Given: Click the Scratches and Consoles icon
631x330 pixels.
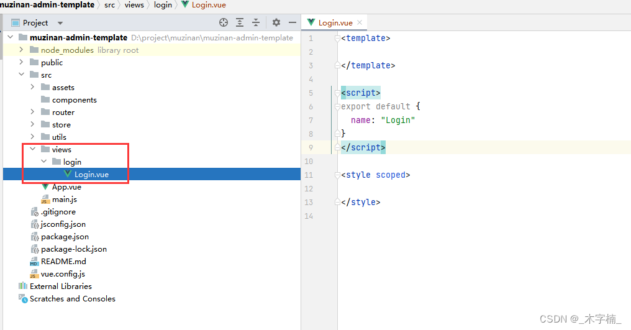Looking at the screenshot, I should coord(23,298).
